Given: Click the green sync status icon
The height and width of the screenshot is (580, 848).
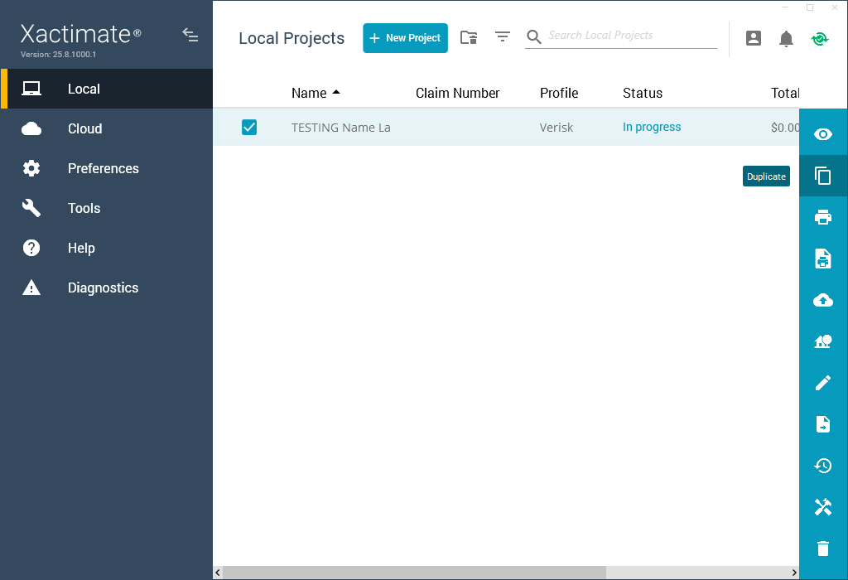Looking at the screenshot, I should (819, 39).
